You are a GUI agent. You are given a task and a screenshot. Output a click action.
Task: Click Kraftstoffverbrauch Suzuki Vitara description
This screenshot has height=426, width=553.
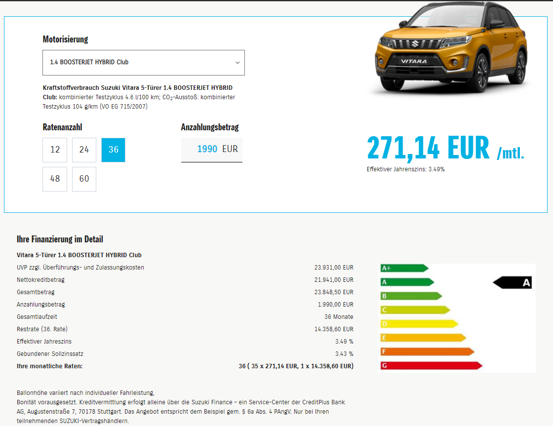point(139,97)
